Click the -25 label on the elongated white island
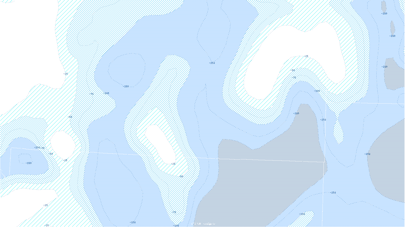Screen dimensions: 405x227 tap(173, 164)
